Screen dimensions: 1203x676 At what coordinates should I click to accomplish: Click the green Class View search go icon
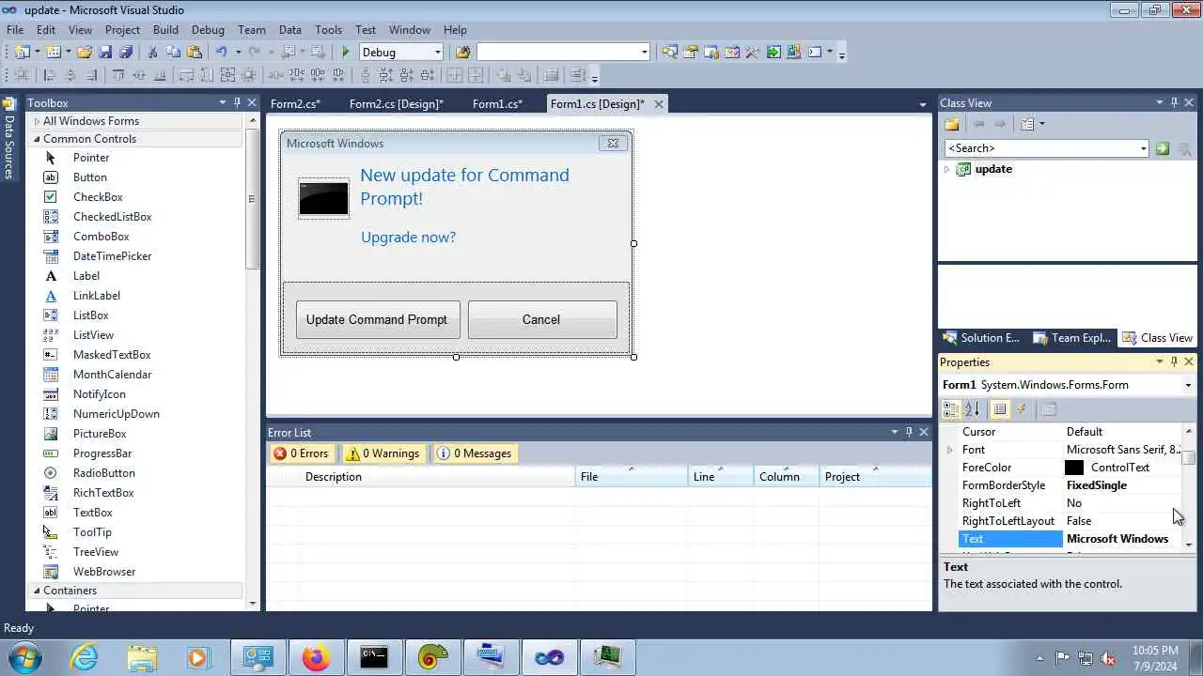(1163, 148)
